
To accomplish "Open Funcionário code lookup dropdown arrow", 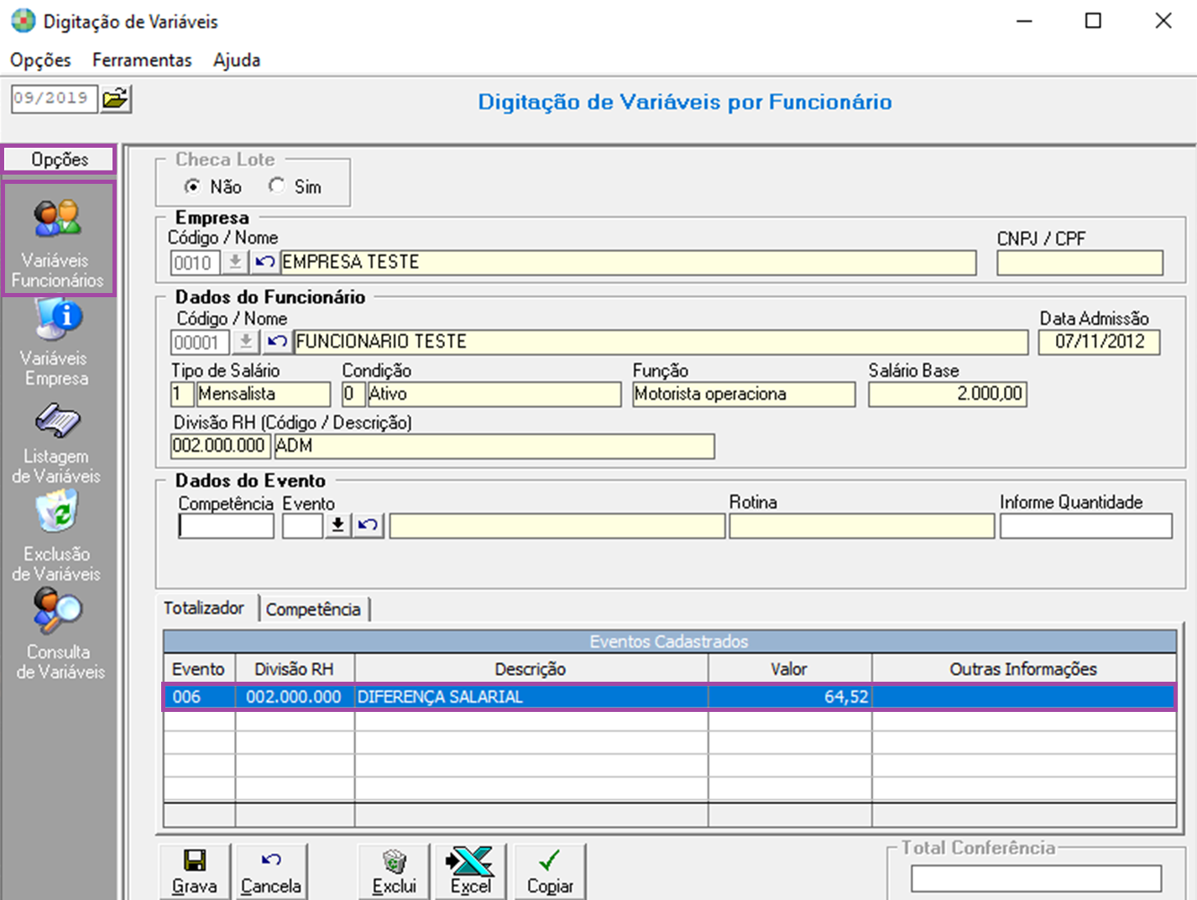I will click(x=246, y=342).
